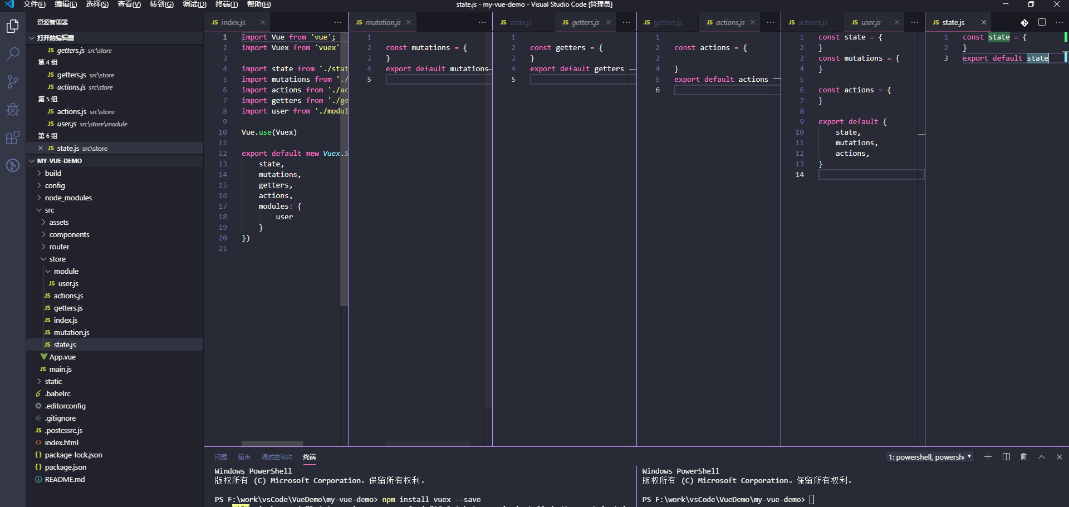Open the 帮助(H) menu
Screen dimensions: 1069x507
[x=259, y=4]
